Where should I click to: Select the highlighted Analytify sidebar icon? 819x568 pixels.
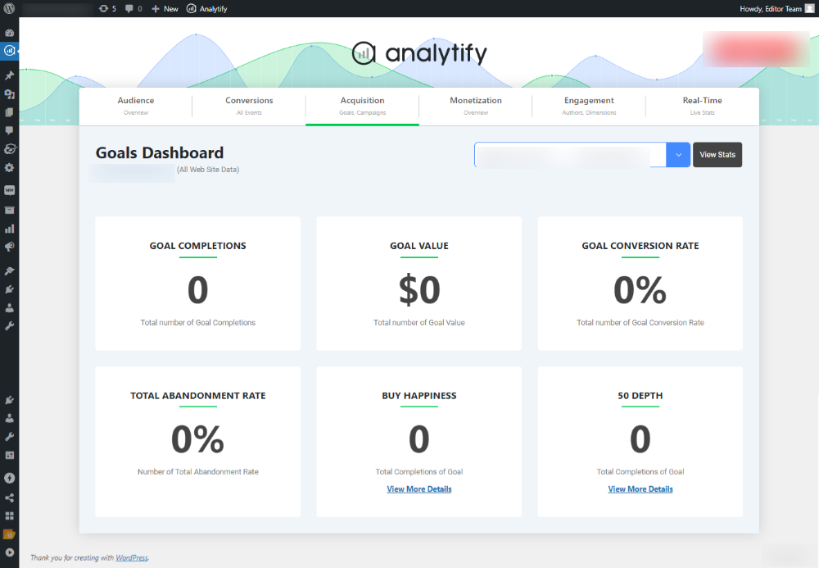tap(9, 51)
